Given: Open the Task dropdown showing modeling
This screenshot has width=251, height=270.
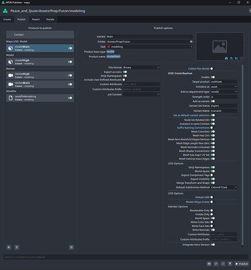Looking at the screenshot, I should coord(150,46).
